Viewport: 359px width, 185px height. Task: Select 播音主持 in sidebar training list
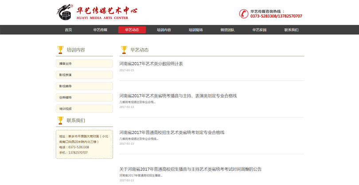[84, 64]
